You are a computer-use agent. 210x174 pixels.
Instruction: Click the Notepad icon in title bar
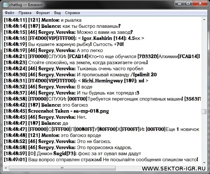click(5, 5)
